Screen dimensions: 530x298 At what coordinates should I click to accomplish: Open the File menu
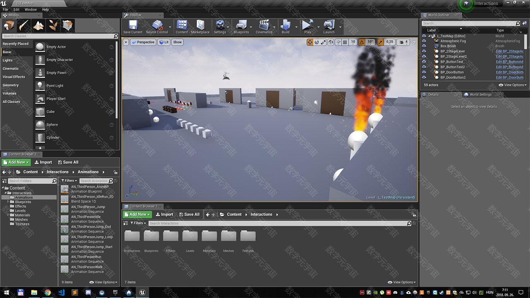tap(5, 10)
